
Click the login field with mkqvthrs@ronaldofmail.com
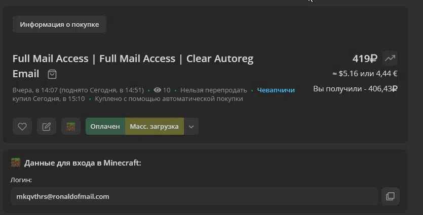(x=194, y=196)
